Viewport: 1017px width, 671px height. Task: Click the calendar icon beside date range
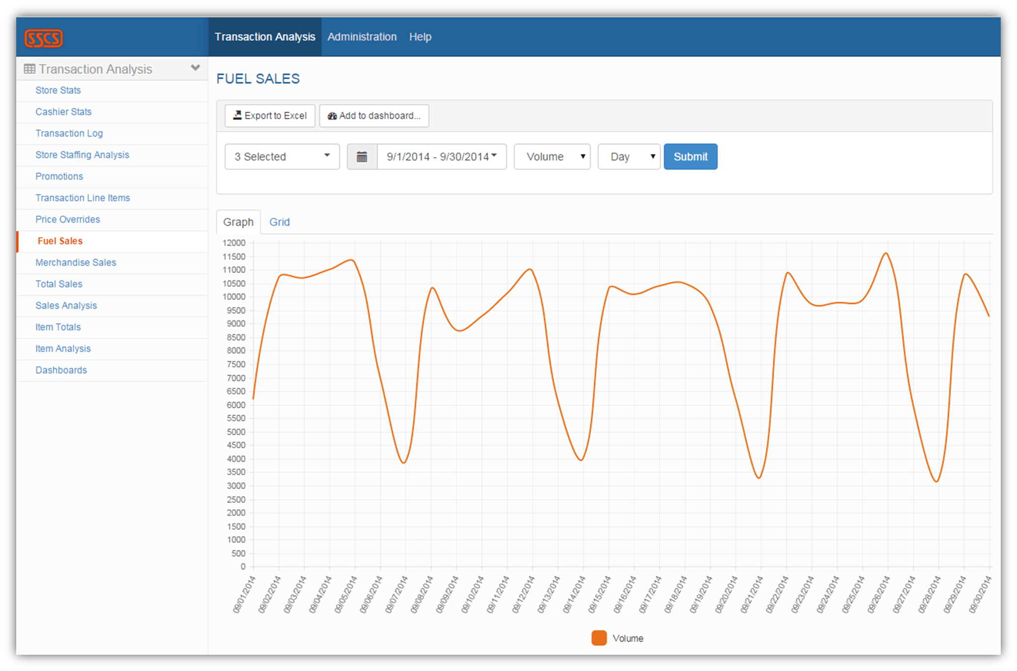point(362,157)
